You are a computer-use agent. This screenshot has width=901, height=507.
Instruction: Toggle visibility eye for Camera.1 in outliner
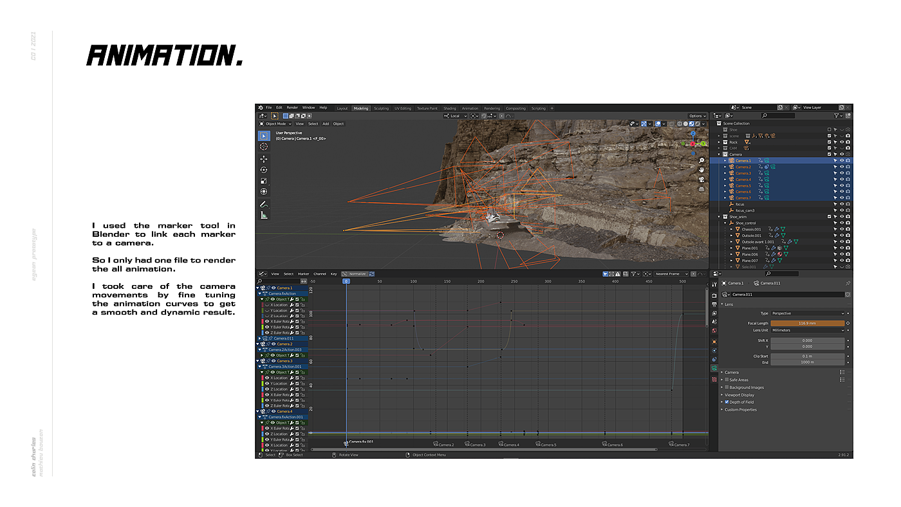[842, 161]
